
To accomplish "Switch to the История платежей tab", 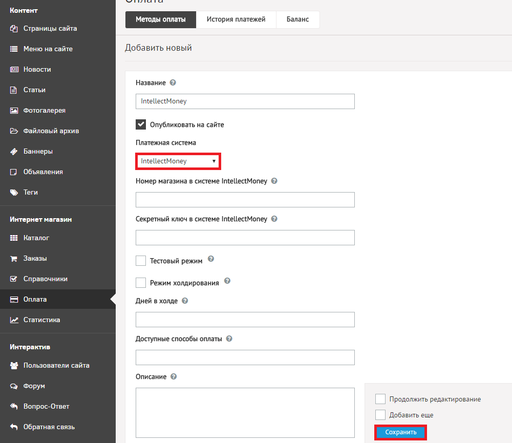I will (236, 20).
